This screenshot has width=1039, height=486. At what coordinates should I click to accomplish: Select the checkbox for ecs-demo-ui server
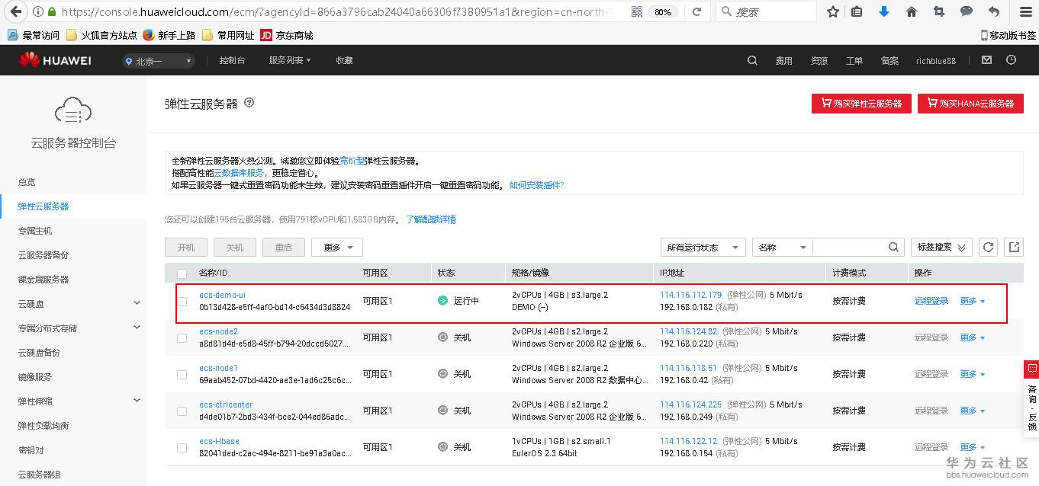tap(181, 301)
